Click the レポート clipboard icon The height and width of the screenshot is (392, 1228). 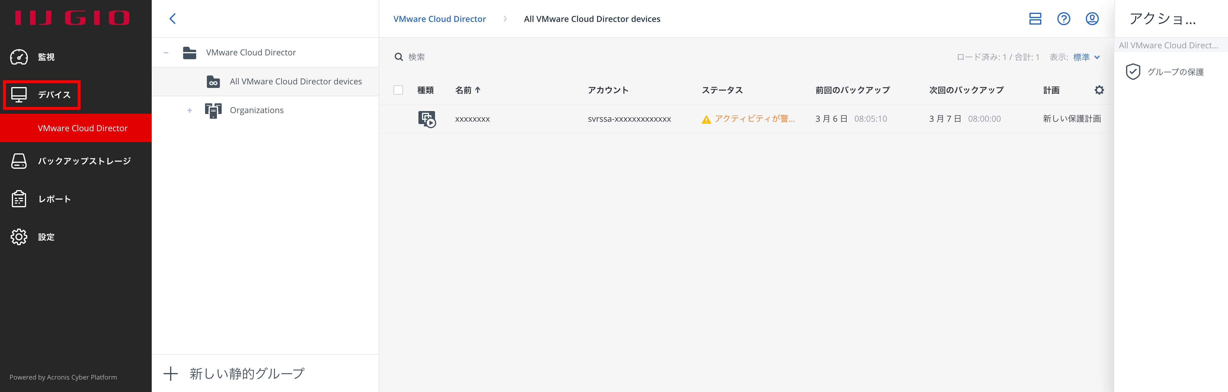tap(19, 199)
